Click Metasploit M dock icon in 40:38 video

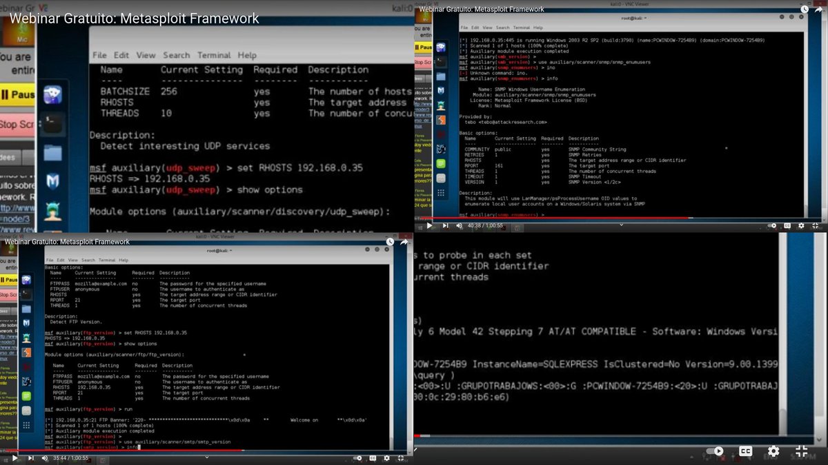click(441, 90)
